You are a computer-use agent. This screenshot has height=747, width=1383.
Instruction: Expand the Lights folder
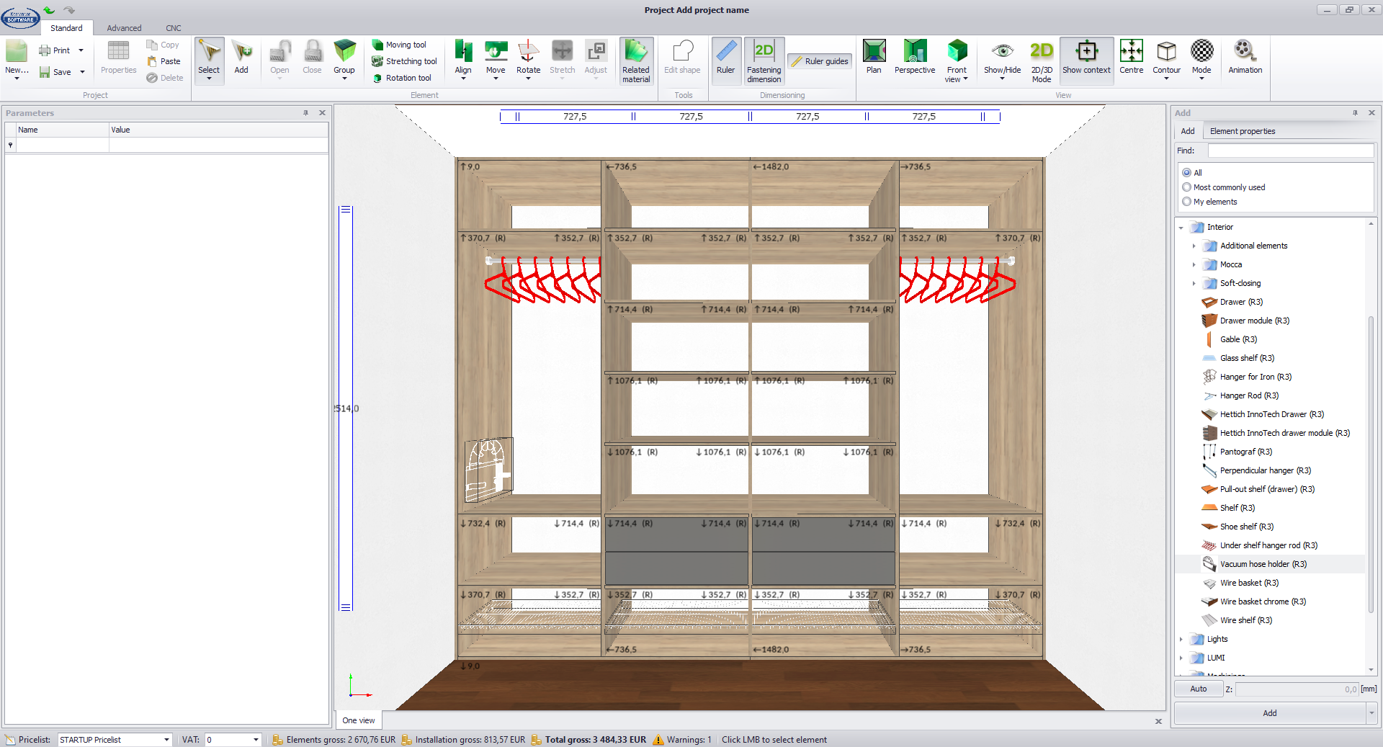[x=1181, y=639]
